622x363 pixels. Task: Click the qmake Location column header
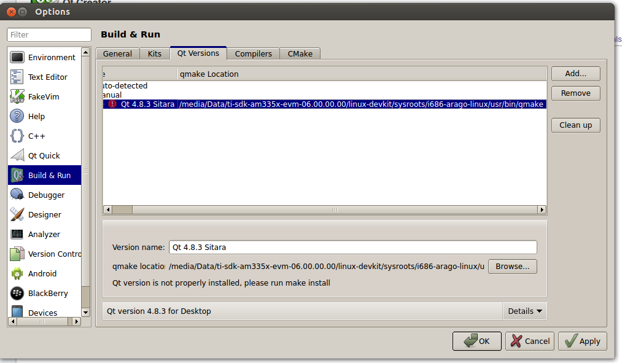tap(362, 74)
